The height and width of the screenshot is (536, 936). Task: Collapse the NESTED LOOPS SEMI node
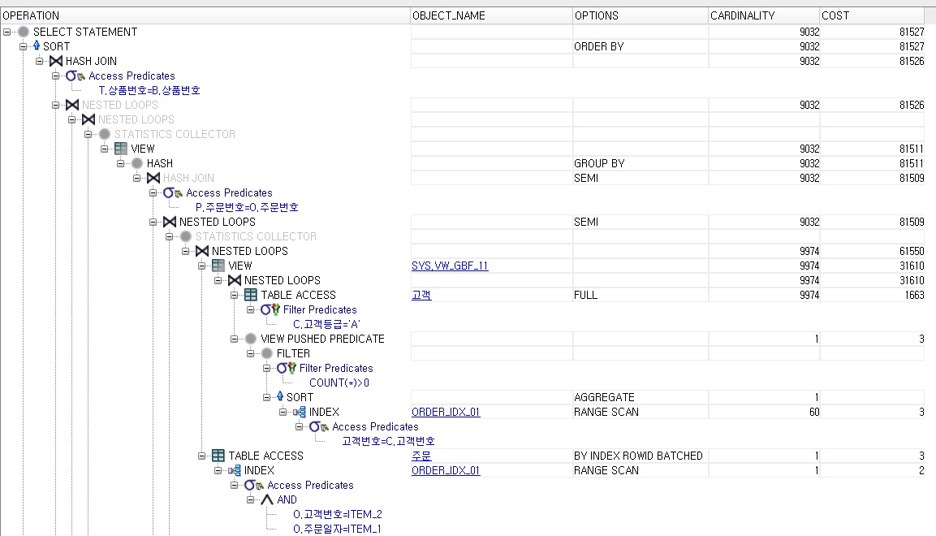153,222
